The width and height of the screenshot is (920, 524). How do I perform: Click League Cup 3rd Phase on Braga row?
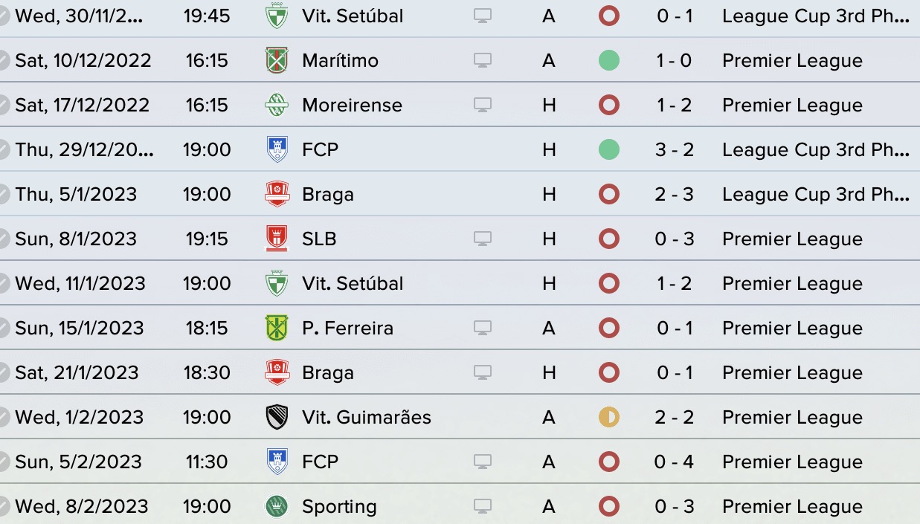pyautogui.click(x=816, y=194)
